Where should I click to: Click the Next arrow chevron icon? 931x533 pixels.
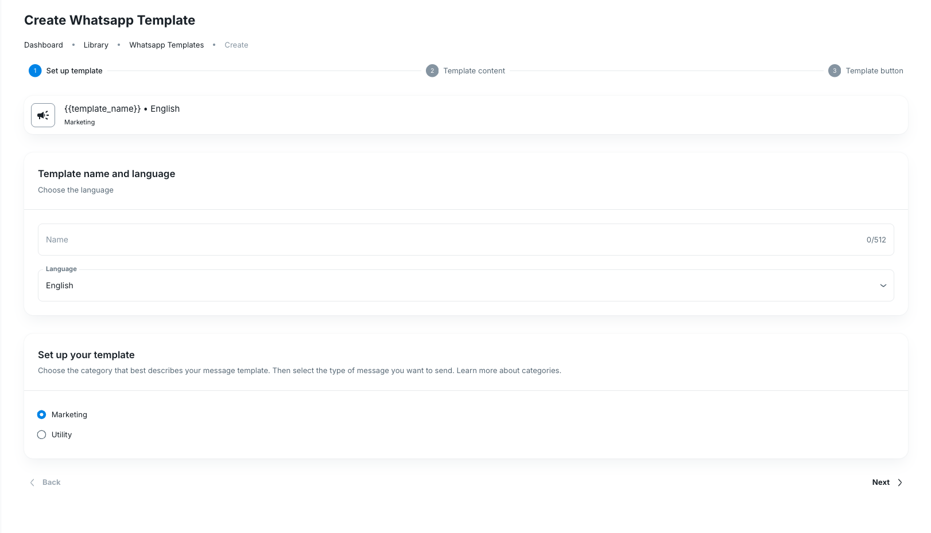[x=899, y=483]
